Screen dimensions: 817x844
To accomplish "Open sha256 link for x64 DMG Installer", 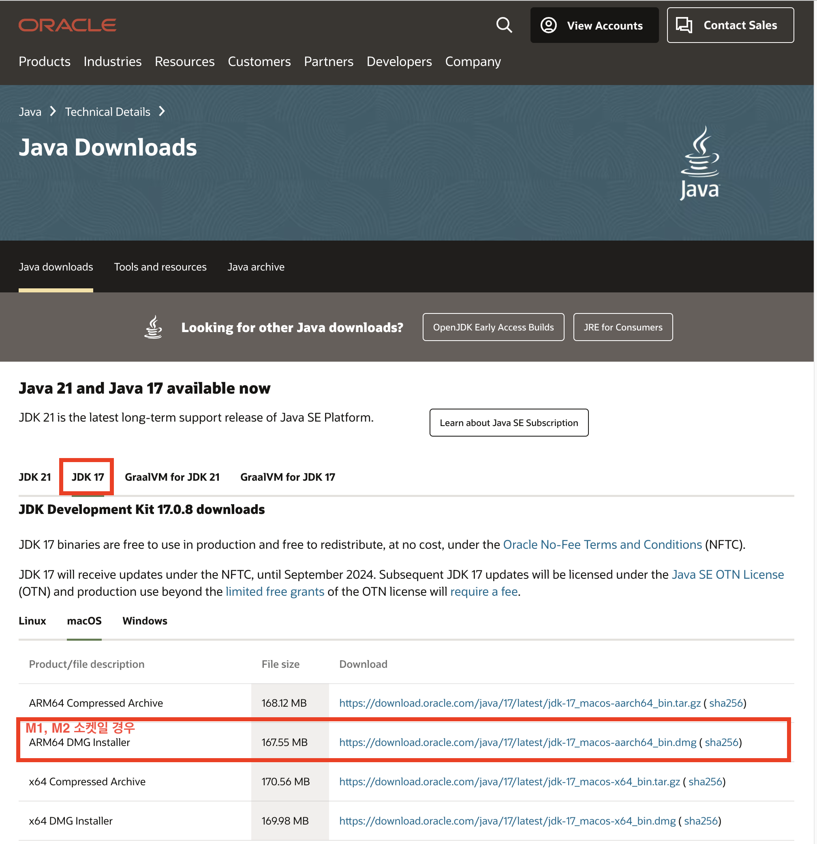I will 701,821.
